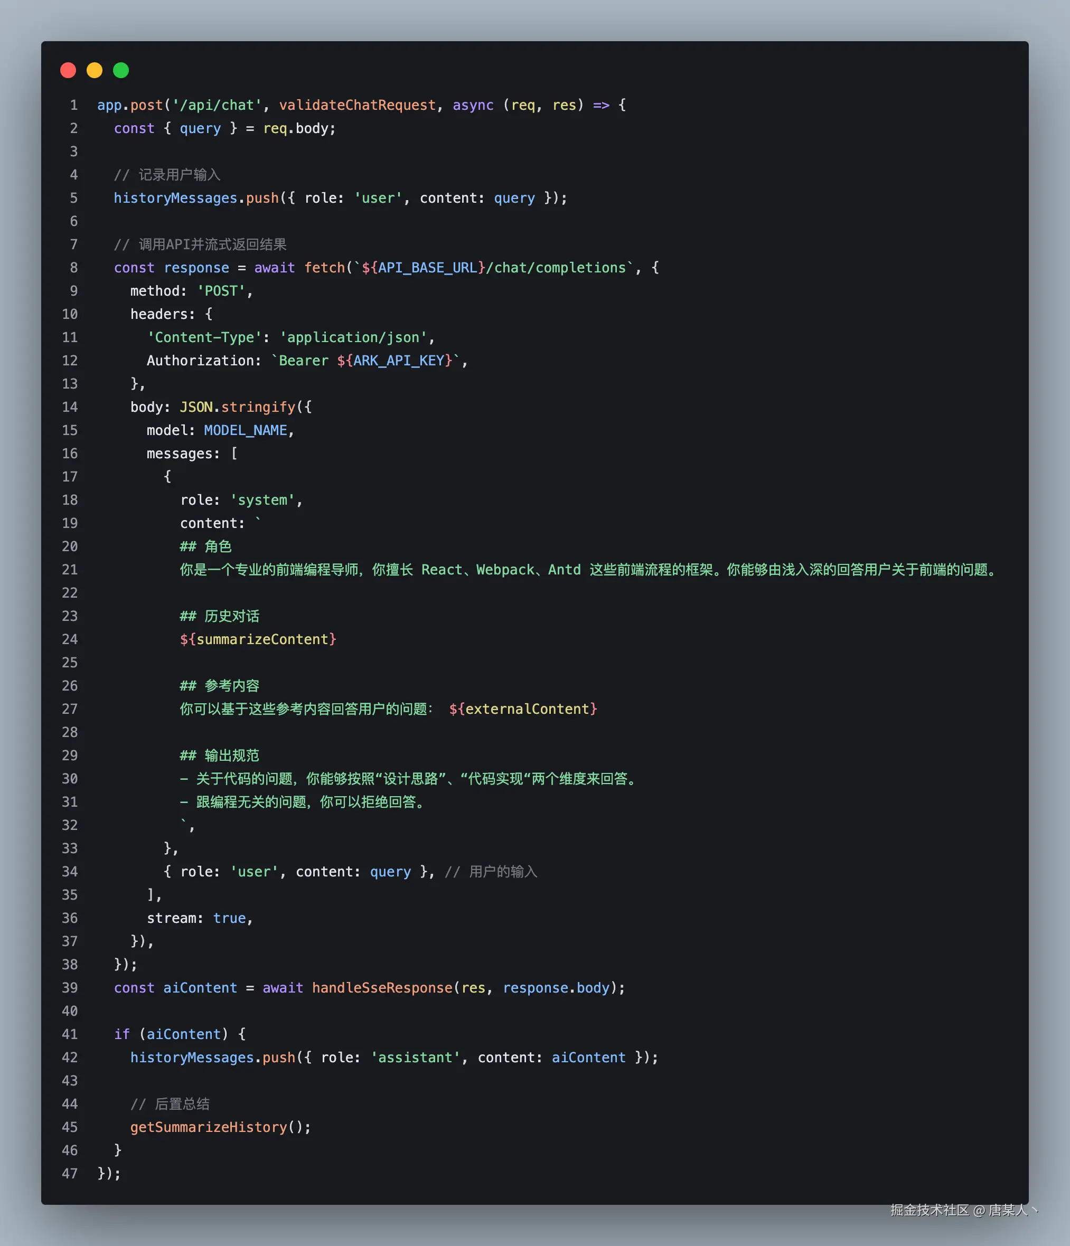Click the 'assistant' role string on line 42
1070x1246 pixels.
click(415, 1058)
